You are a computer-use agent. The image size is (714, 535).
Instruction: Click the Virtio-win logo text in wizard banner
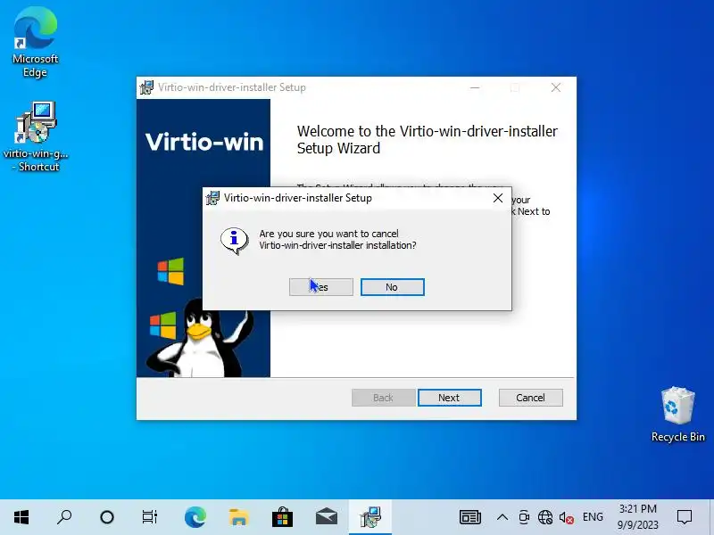pyautogui.click(x=204, y=142)
